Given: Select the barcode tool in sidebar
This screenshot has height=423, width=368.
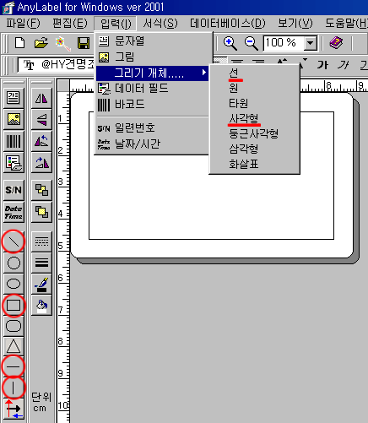Looking at the screenshot, I should [x=14, y=141].
